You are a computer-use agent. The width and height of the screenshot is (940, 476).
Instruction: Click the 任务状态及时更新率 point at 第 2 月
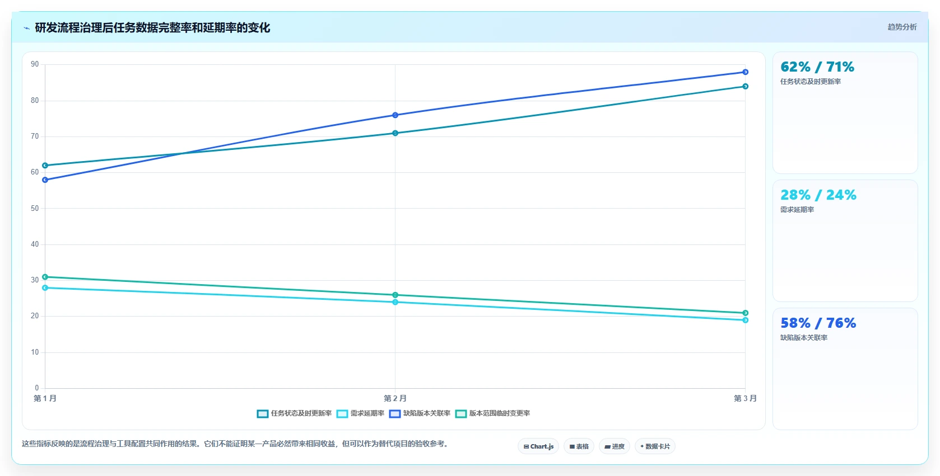coord(395,133)
